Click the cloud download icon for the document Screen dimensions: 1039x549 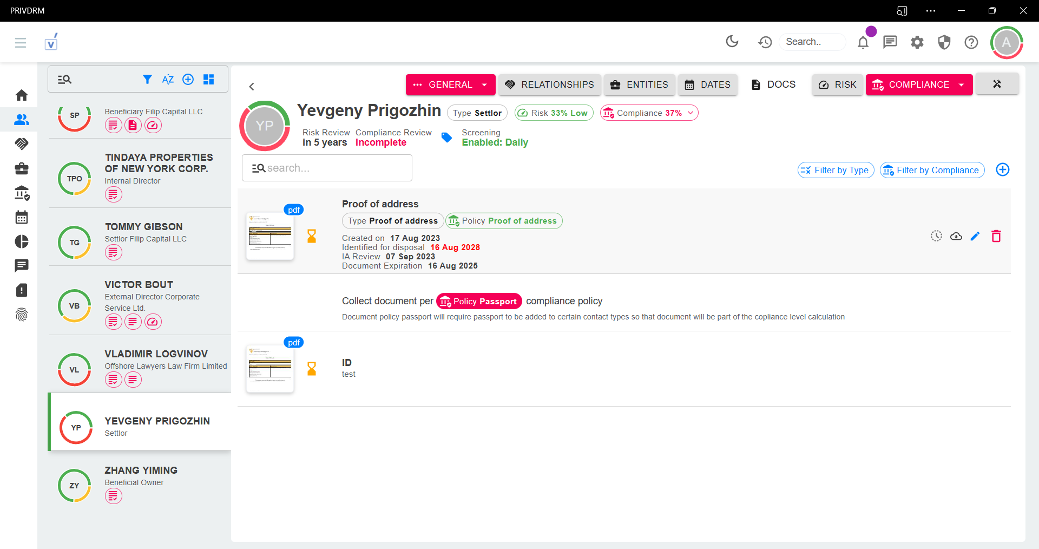(956, 236)
